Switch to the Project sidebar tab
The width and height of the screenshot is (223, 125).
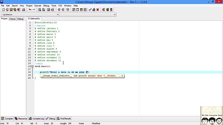4,19
